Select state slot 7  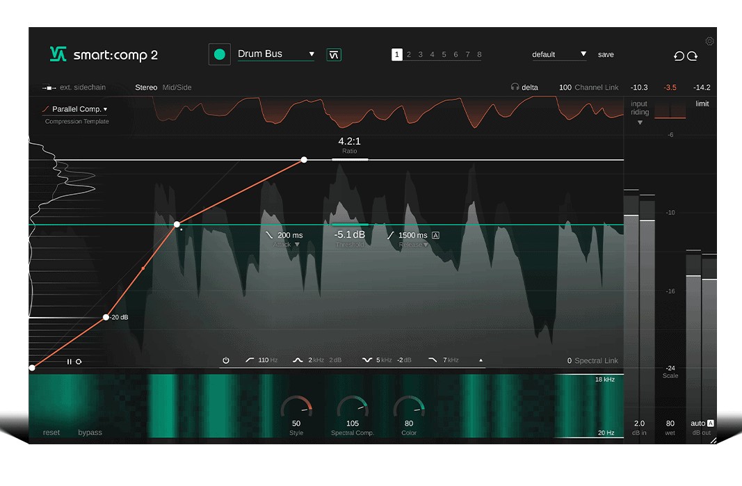click(467, 54)
